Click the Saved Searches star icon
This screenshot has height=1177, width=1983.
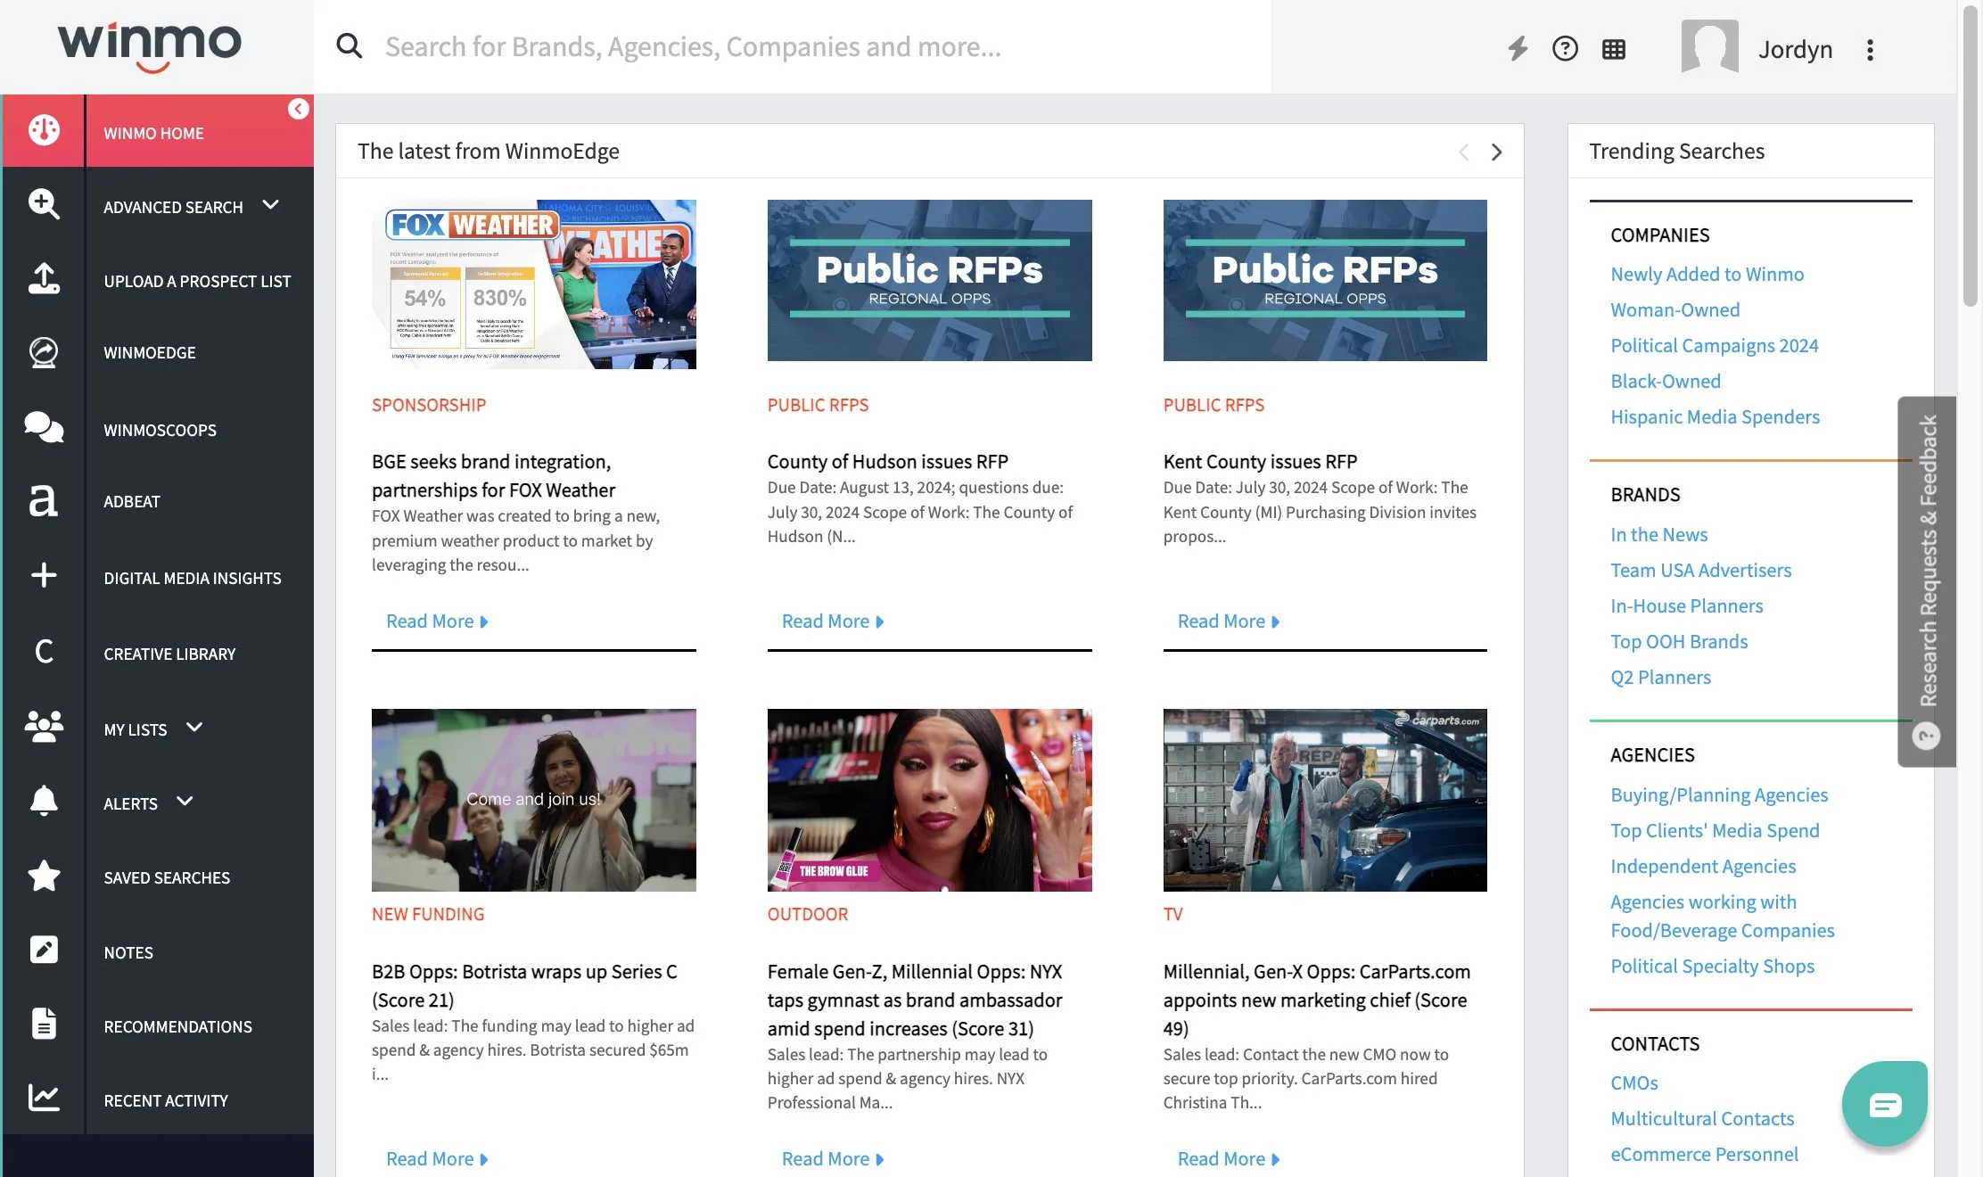click(x=44, y=876)
